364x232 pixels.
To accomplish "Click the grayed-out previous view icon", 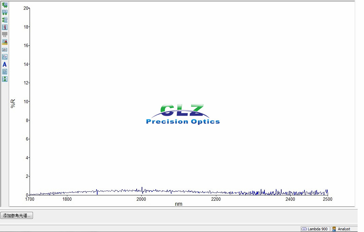I will [5, 35].
